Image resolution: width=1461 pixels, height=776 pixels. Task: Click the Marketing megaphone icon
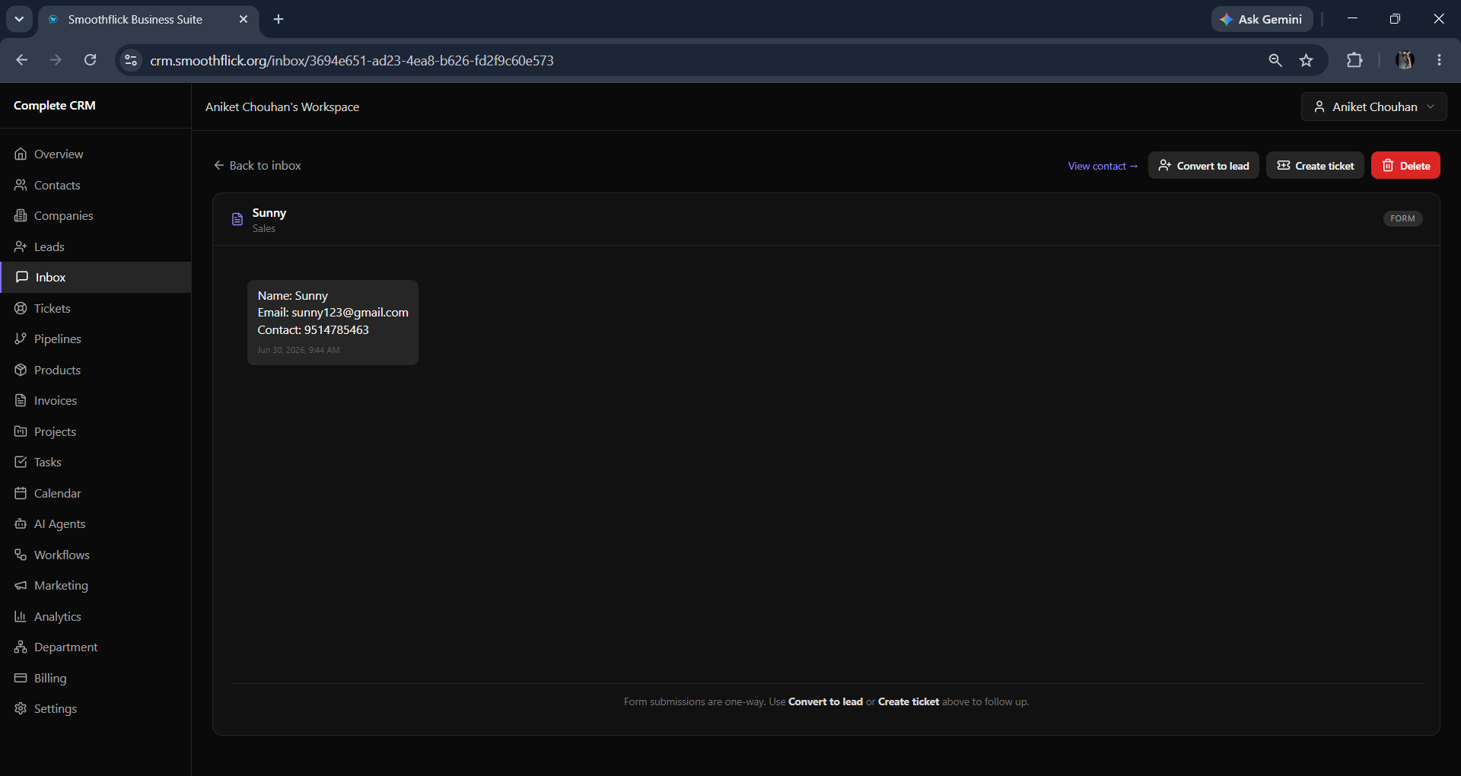[21, 585]
